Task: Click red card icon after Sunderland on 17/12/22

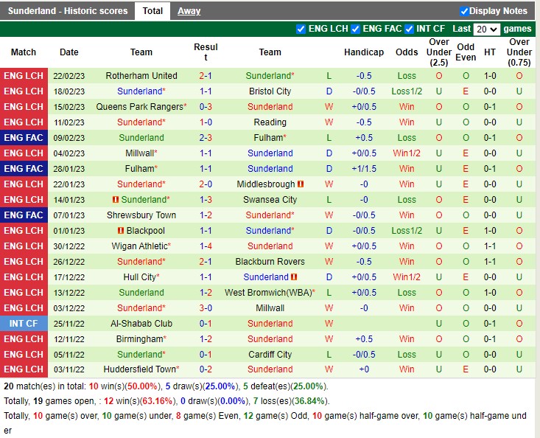Action: point(294,277)
